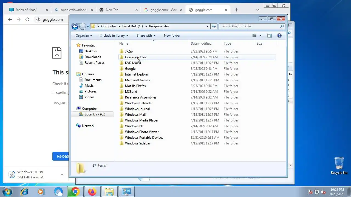Open the recent pages dropdown arrow in Explorer

coord(88,27)
